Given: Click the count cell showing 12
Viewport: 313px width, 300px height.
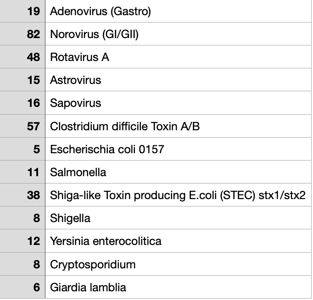Looking at the screenshot, I should click(22, 241).
